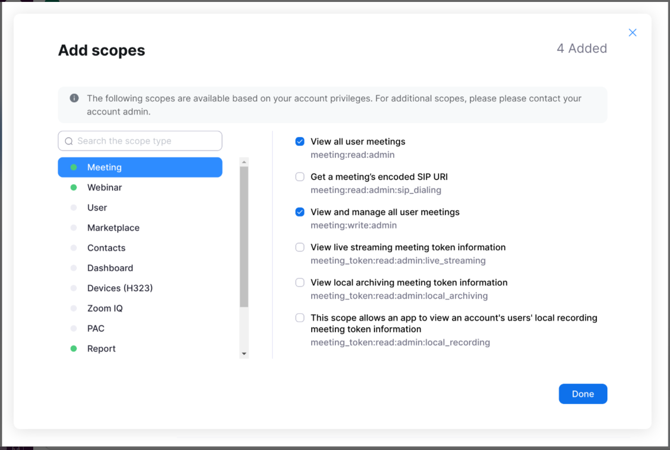Open the Report scope category
670x450 pixels.
click(x=140, y=349)
